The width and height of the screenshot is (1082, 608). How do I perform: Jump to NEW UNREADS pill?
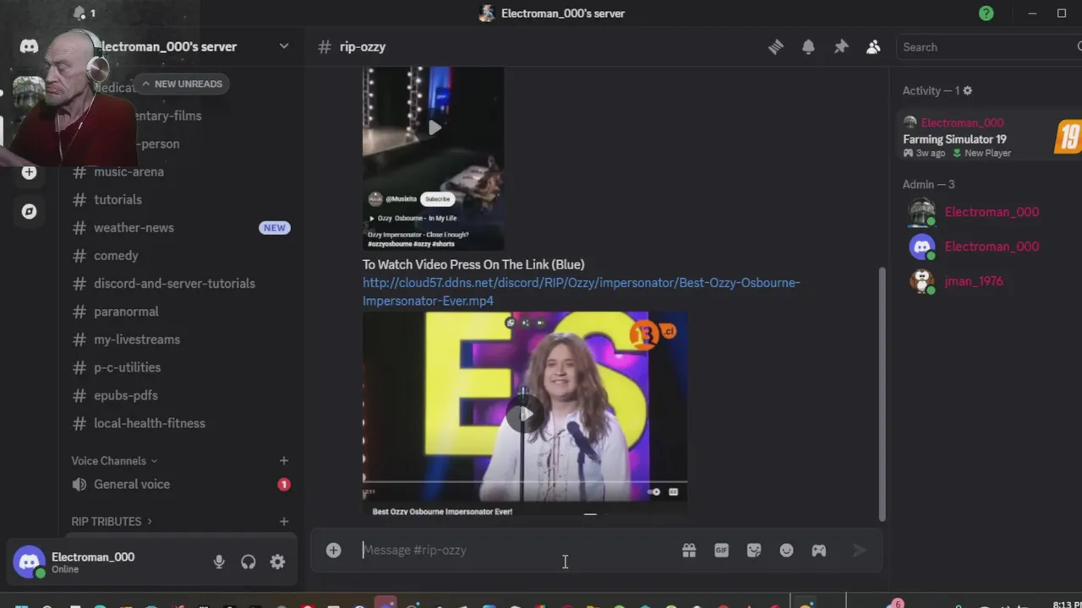pyautogui.click(x=182, y=84)
